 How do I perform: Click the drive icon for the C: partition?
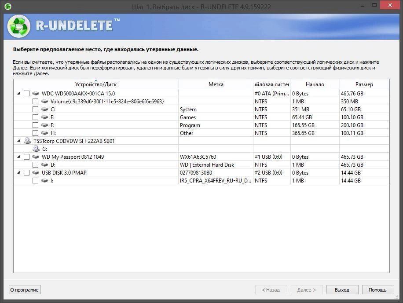tap(44, 110)
